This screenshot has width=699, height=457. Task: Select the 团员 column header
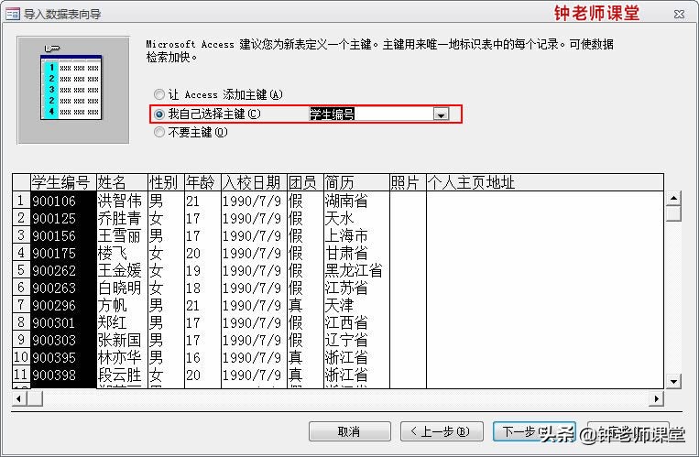pyautogui.click(x=305, y=182)
